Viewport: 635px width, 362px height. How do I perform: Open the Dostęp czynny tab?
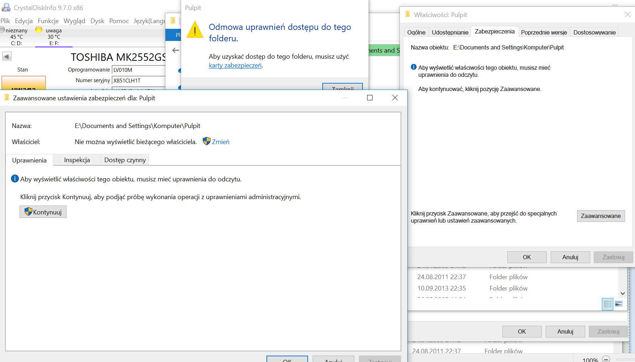point(125,160)
